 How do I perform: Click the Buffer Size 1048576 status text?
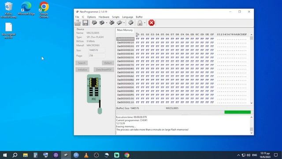coord(127,108)
